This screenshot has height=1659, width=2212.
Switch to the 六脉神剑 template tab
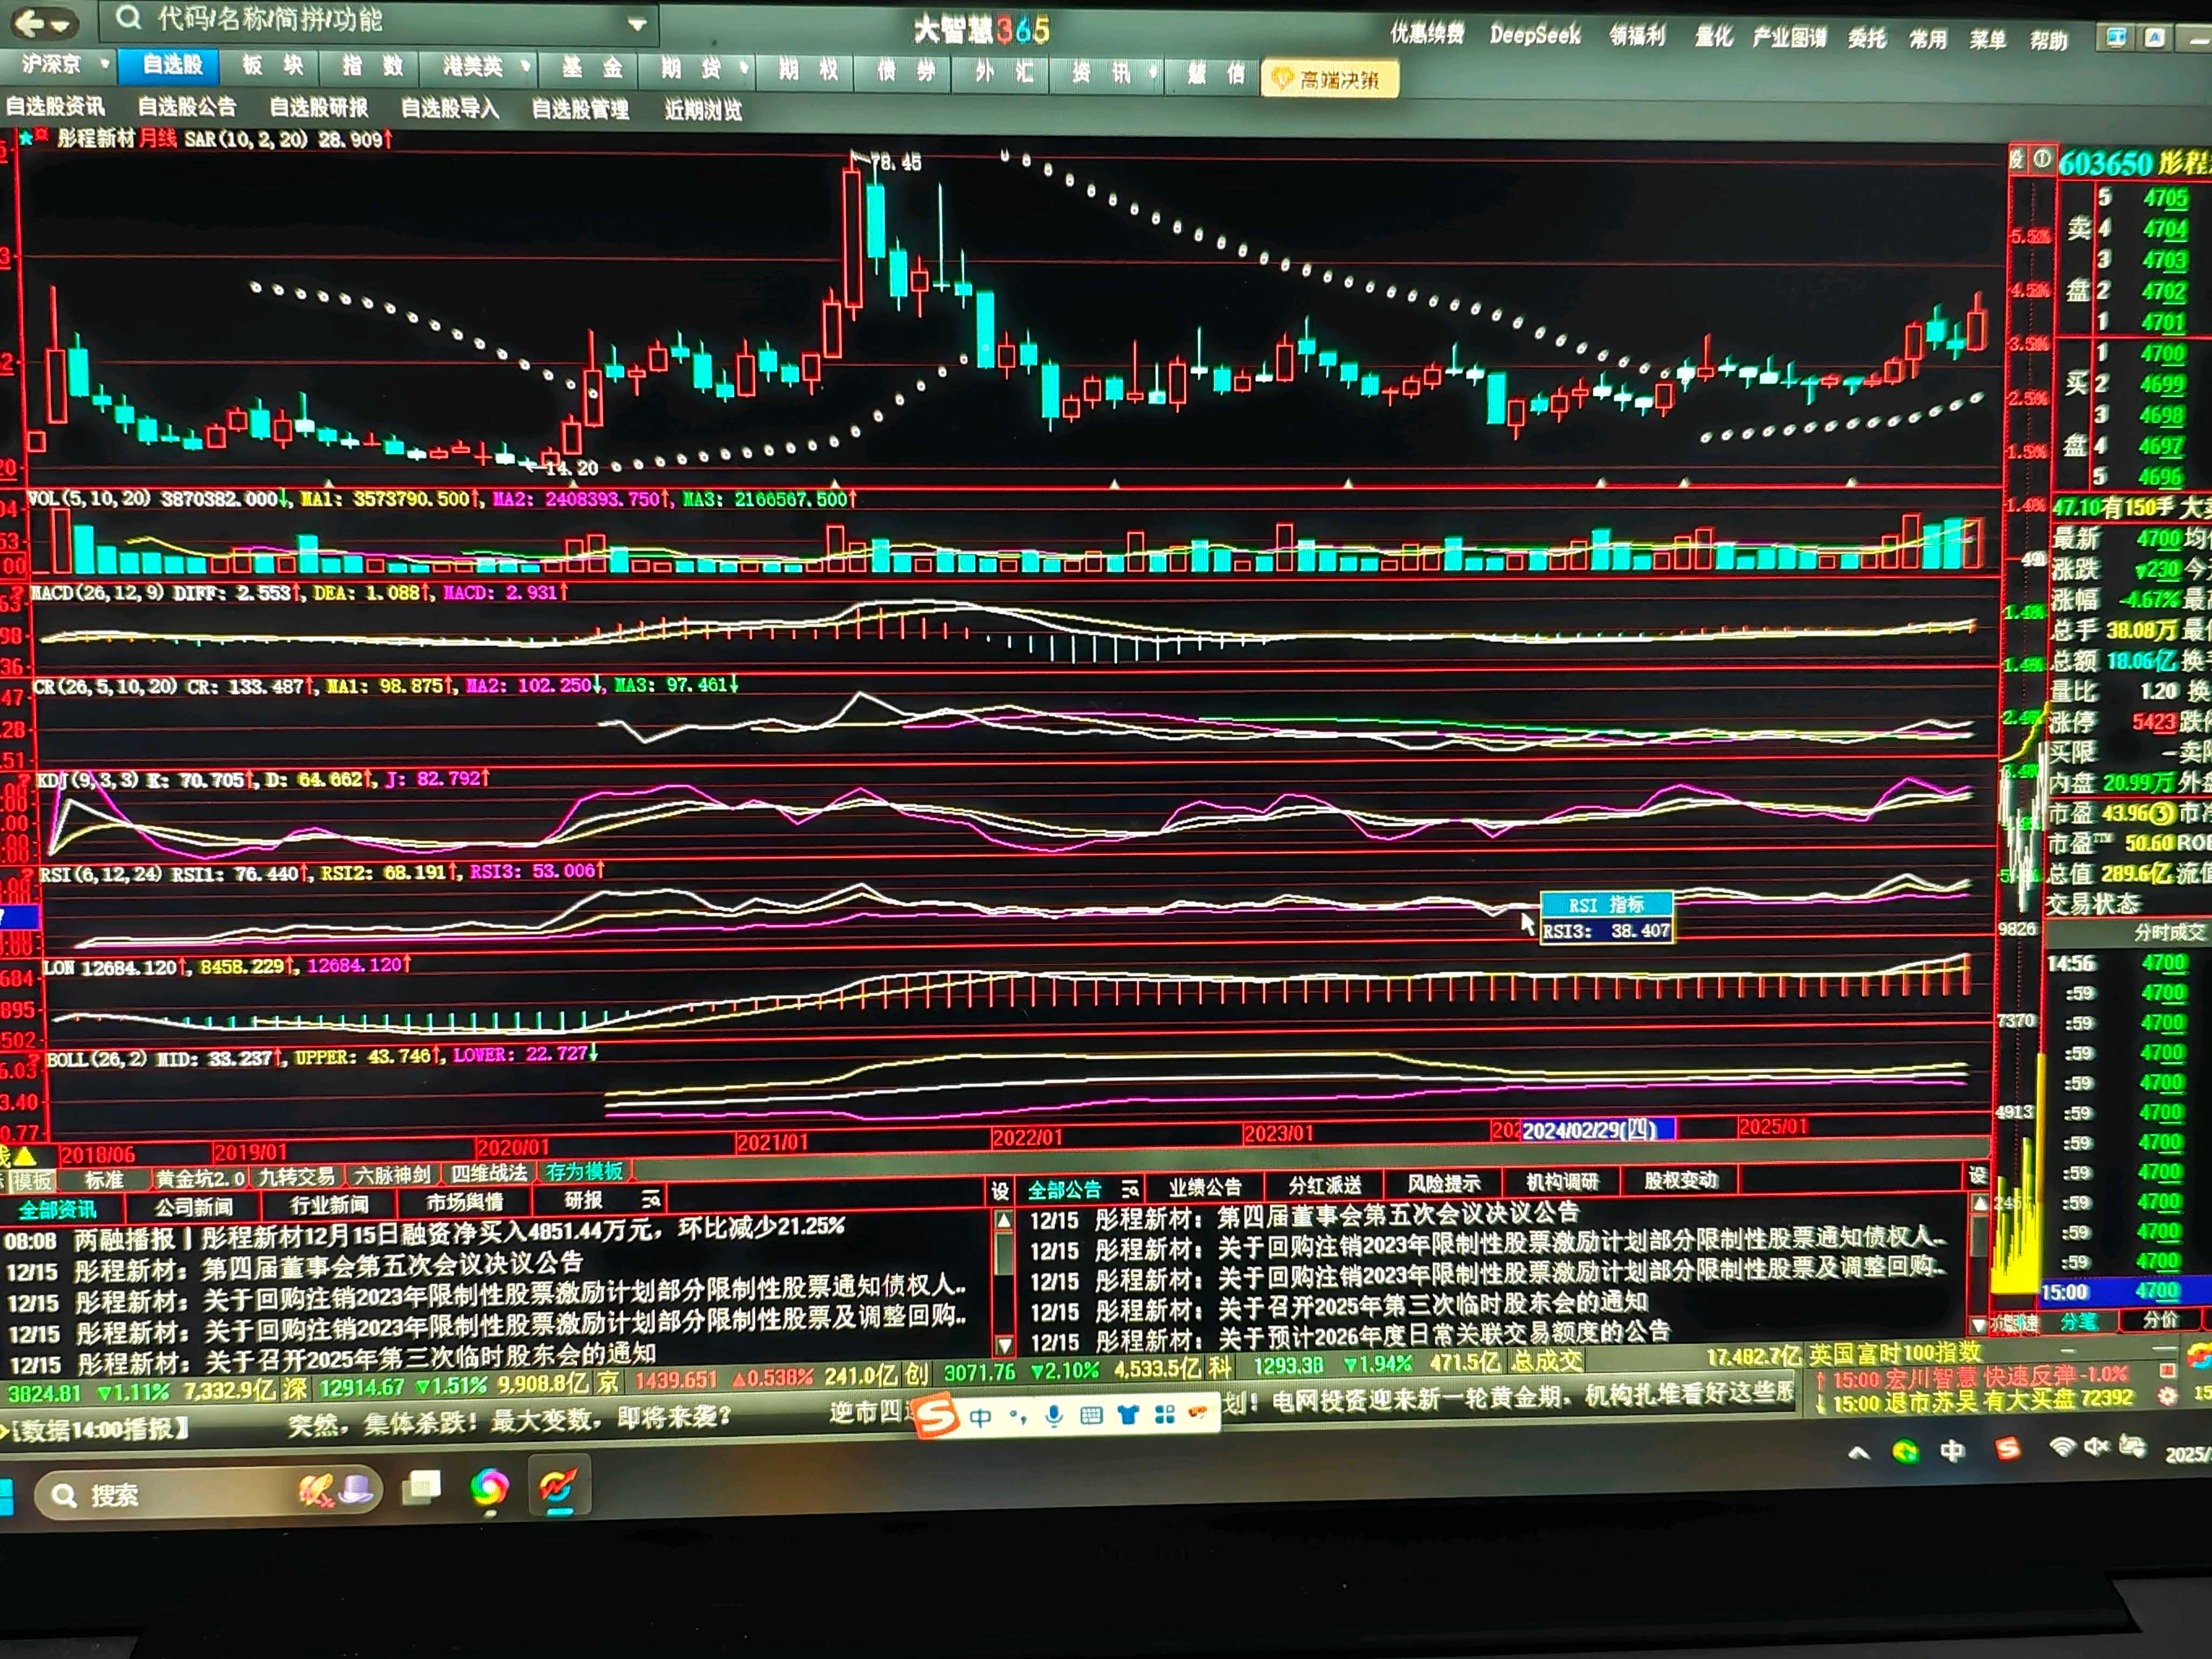click(393, 1175)
